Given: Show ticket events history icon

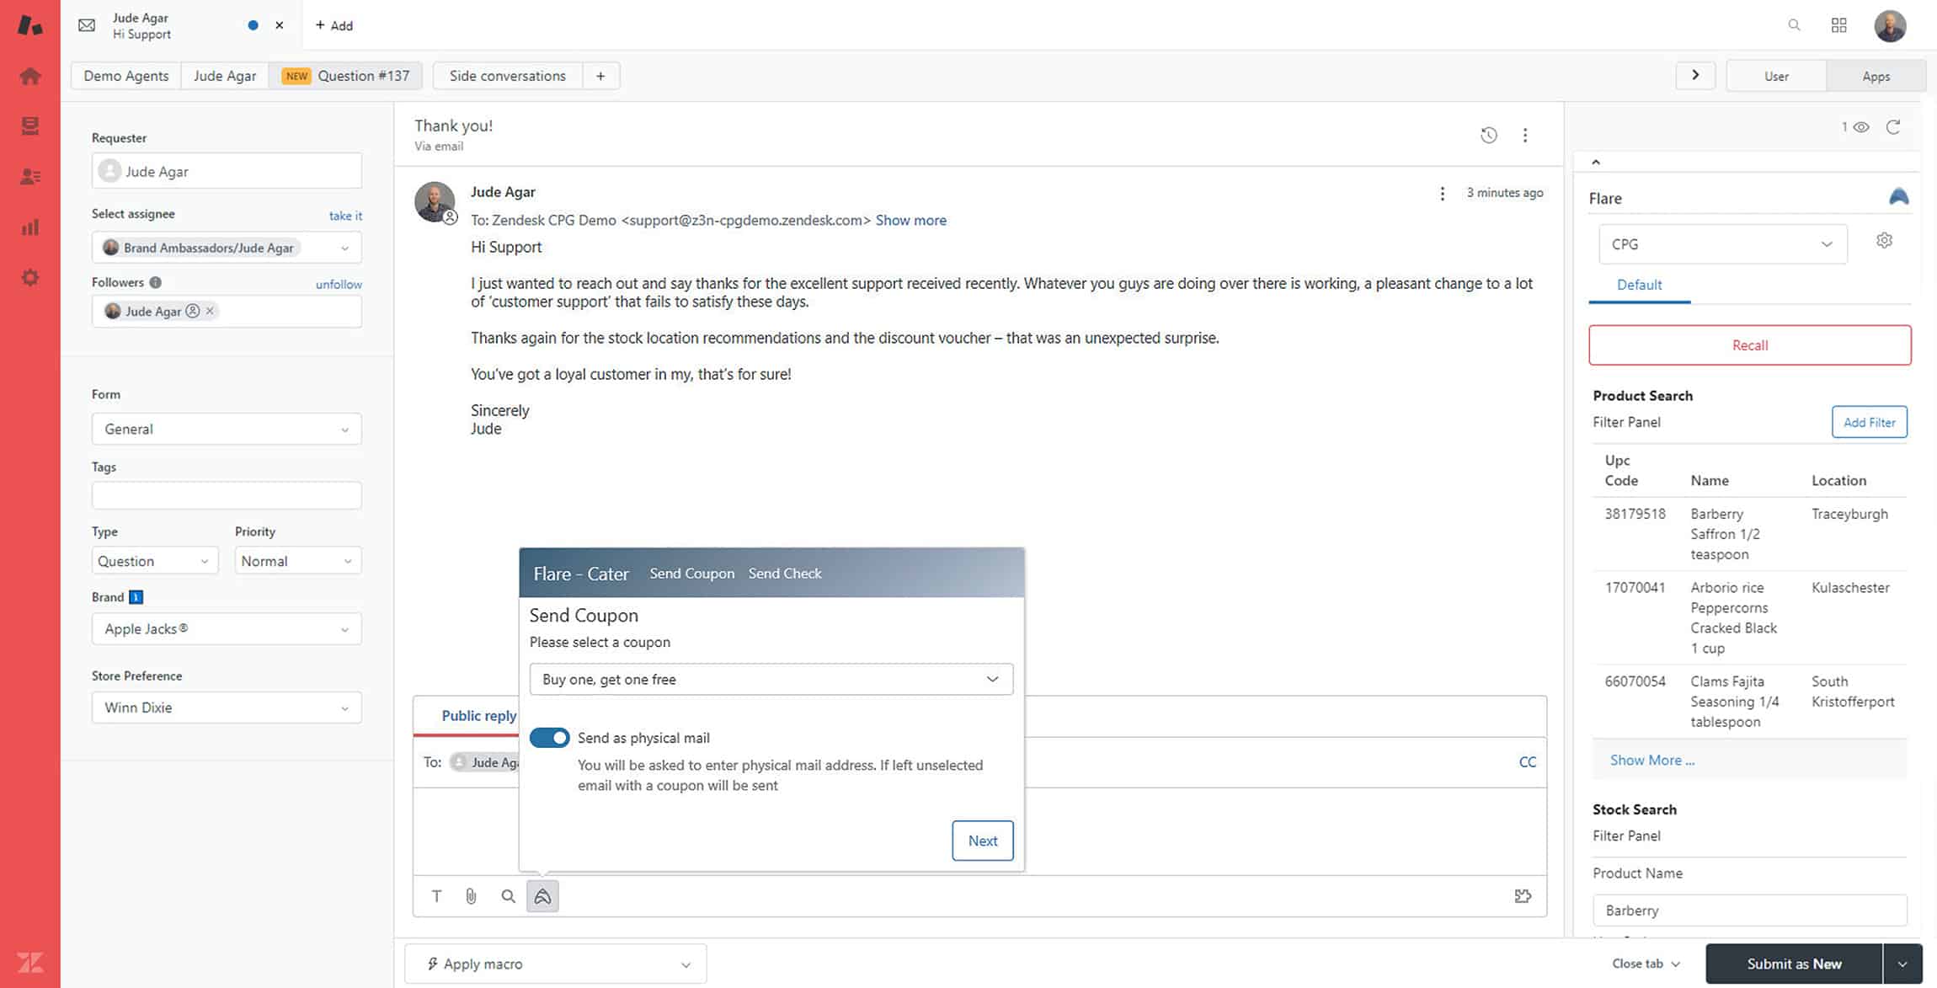Looking at the screenshot, I should pyautogui.click(x=1489, y=135).
